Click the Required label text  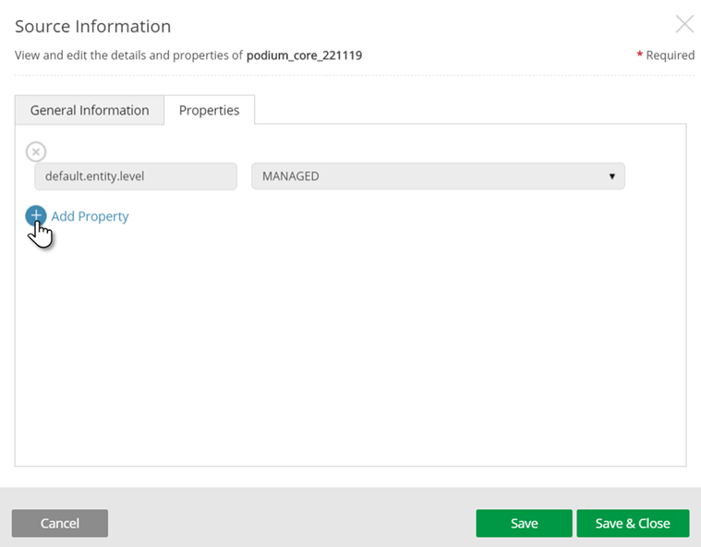670,55
